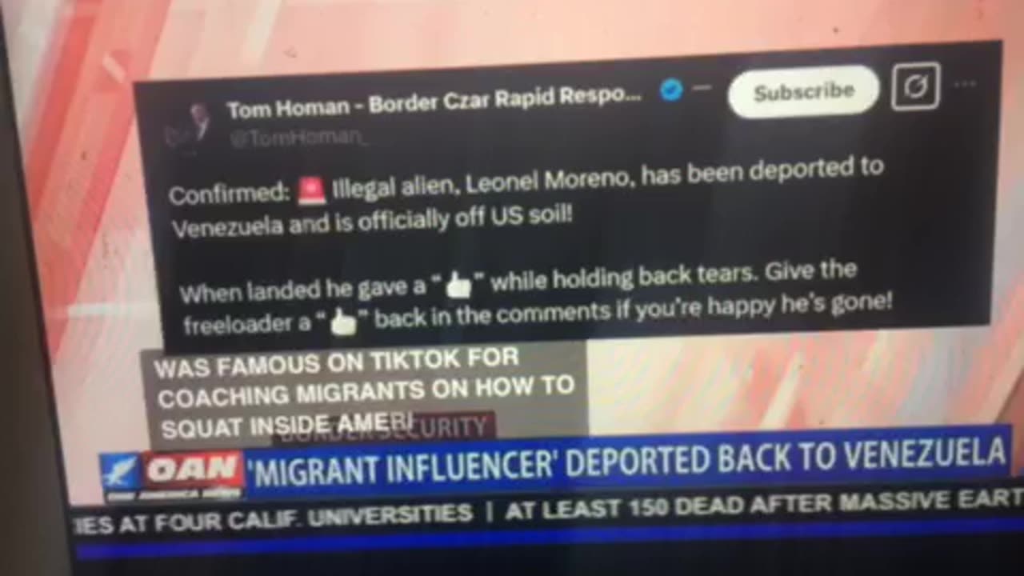Click the thumbs-up emoji after 'freeloader a'
Image resolution: width=1024 pixels, height=576 pixels.
[x=342, y=321]
